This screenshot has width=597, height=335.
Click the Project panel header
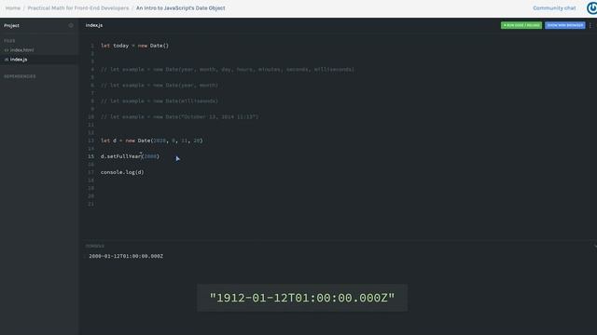tap(11, 25)
